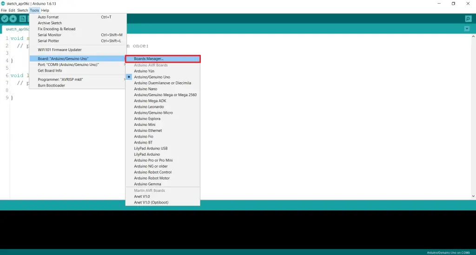
Task: Expand the Programmer: AVRISP mkII submenu
Action: [x=78, y=79]
